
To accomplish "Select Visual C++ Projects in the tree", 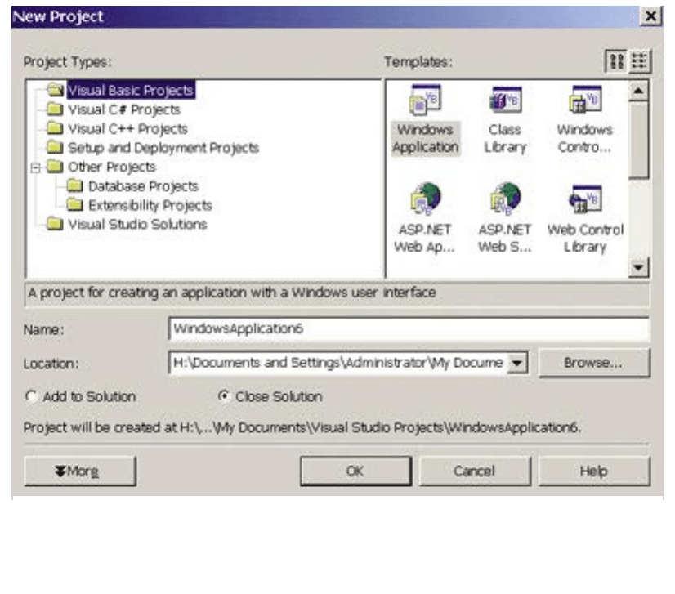I will coord(127,128).
